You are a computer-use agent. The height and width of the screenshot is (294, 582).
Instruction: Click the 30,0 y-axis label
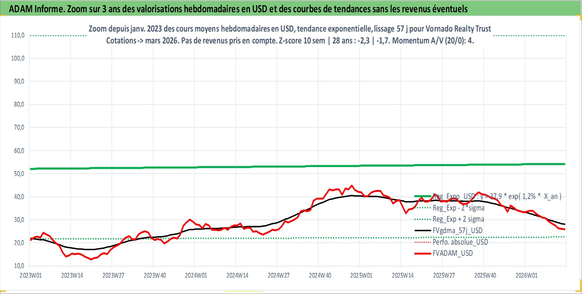pyautogui.click(x=19, y=220)
